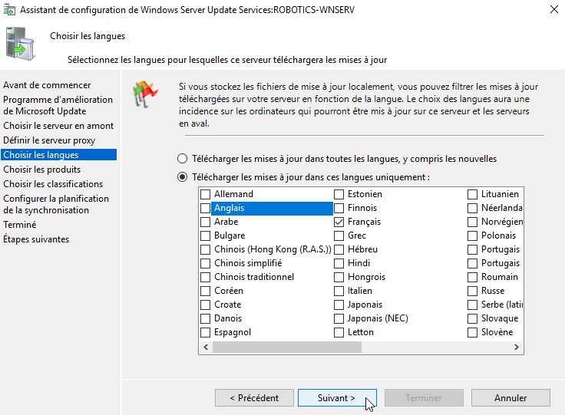Screen dimensions: 565x415
Task: Open Choisir les produits step
Action: (x=41, y=170)
